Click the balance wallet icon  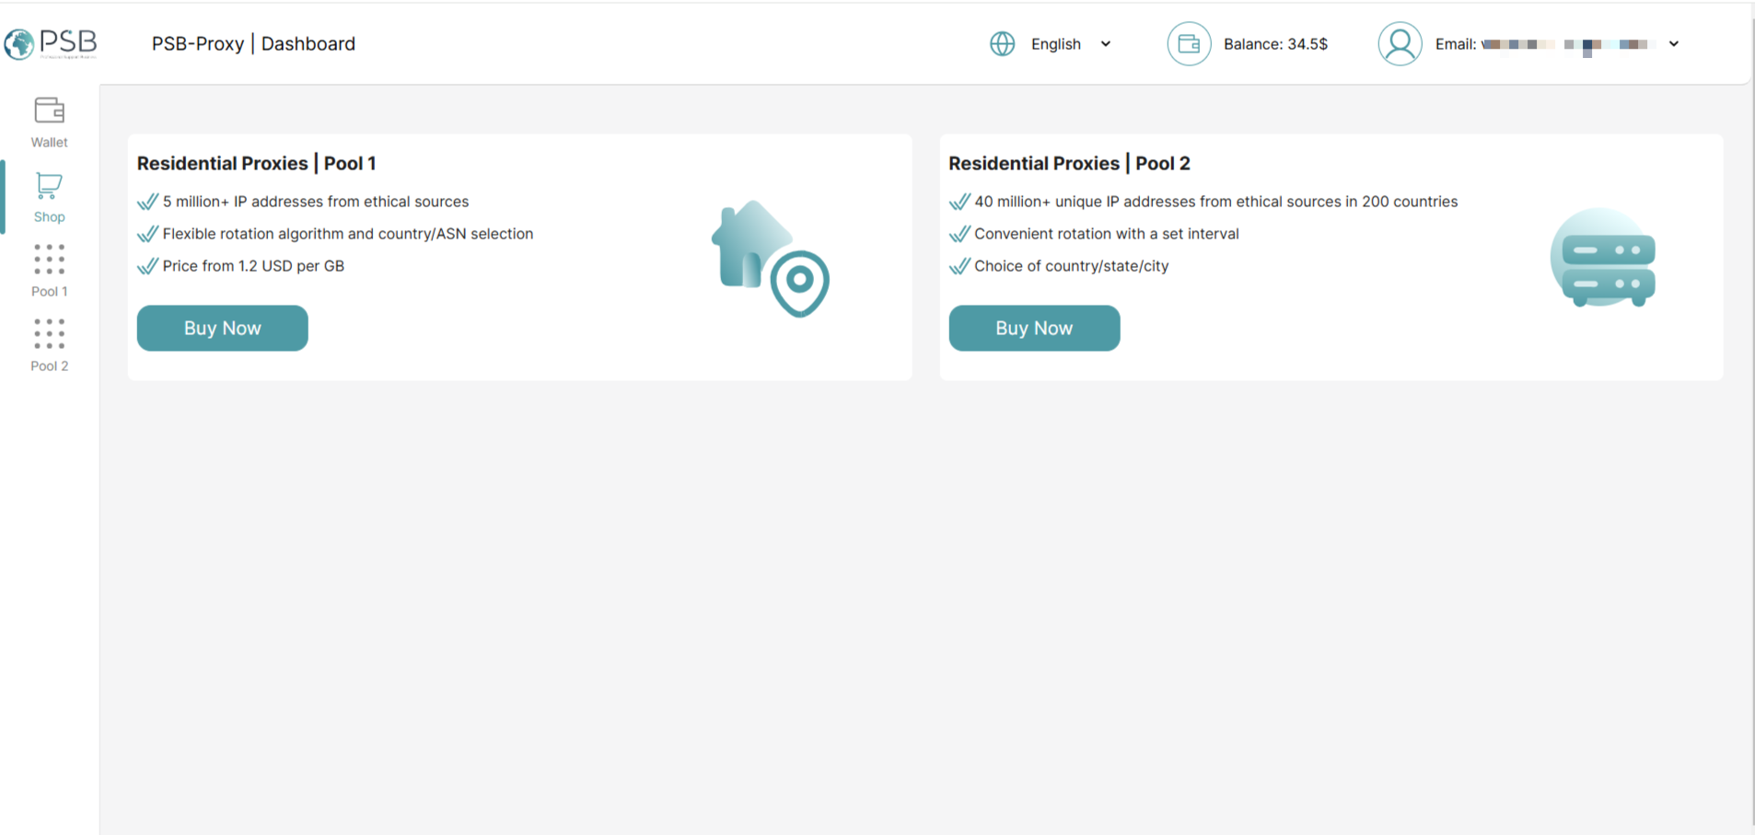pos(1189,43)
